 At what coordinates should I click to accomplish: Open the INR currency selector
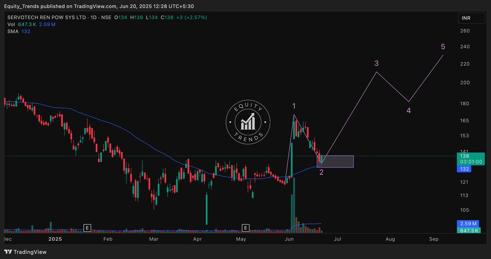click(471, 18)
